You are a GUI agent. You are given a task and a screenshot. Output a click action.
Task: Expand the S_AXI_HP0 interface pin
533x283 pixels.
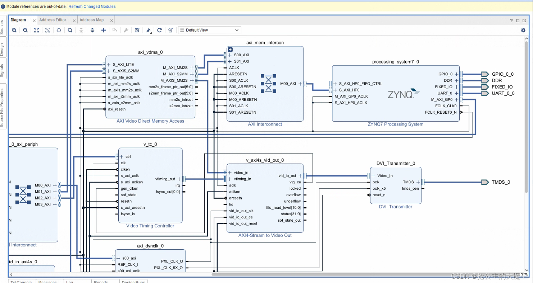pos(335,90)
